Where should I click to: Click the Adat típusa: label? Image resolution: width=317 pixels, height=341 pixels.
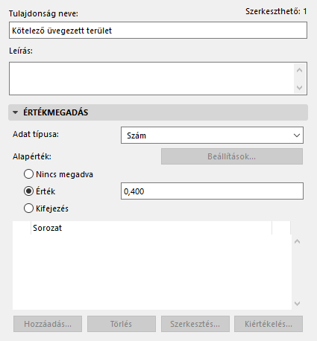[x=36, y=134]
